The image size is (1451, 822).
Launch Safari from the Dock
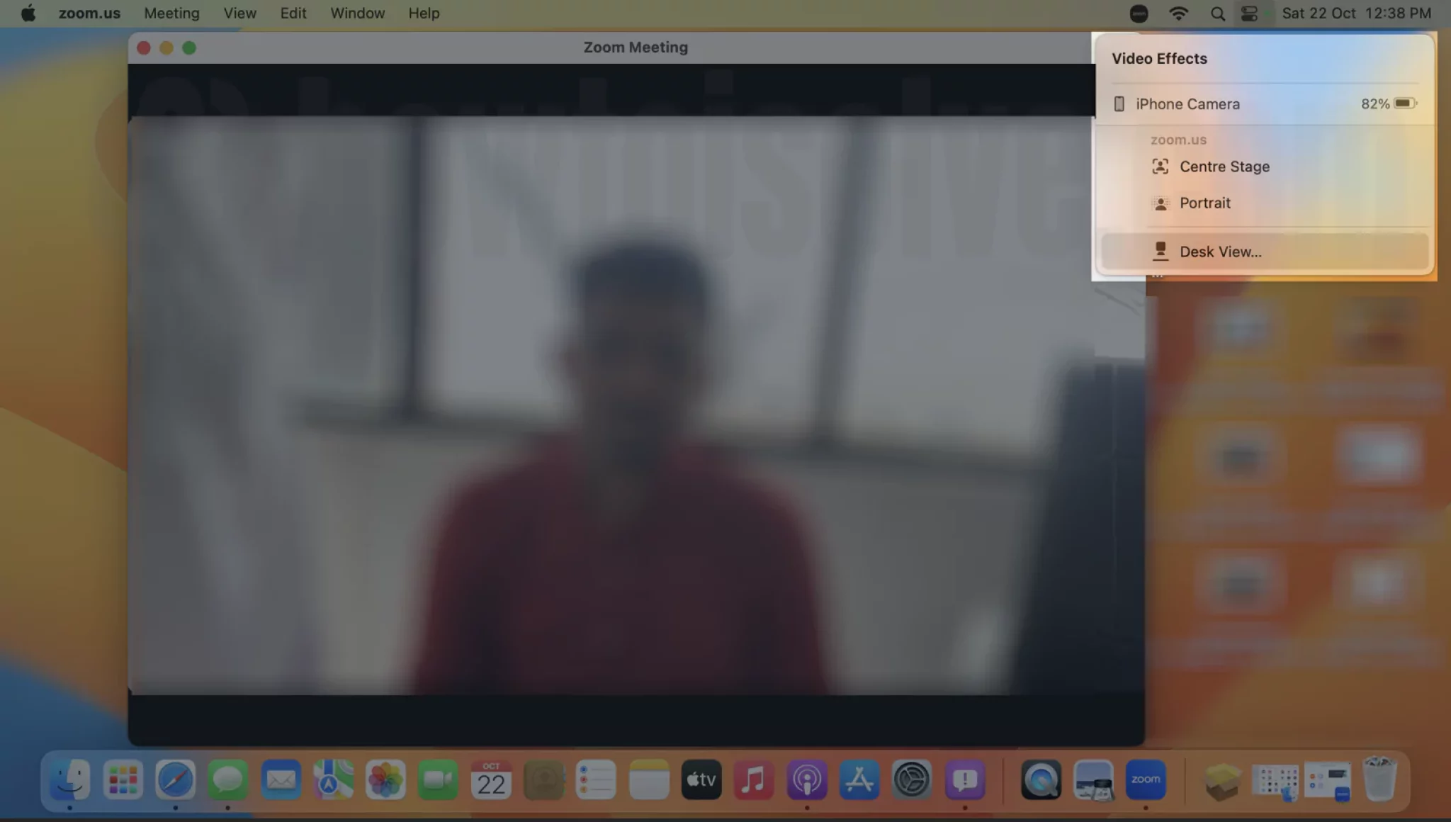coord(175,780)
